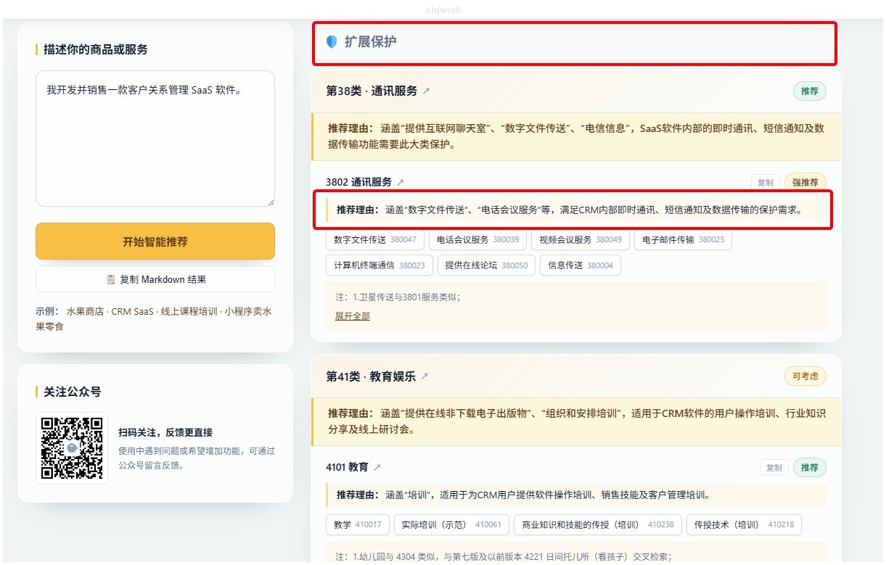Click the blue shield icon beside 扩展保护
The height and width of the screenshot is (565, 886).
[x=332, y=42]
